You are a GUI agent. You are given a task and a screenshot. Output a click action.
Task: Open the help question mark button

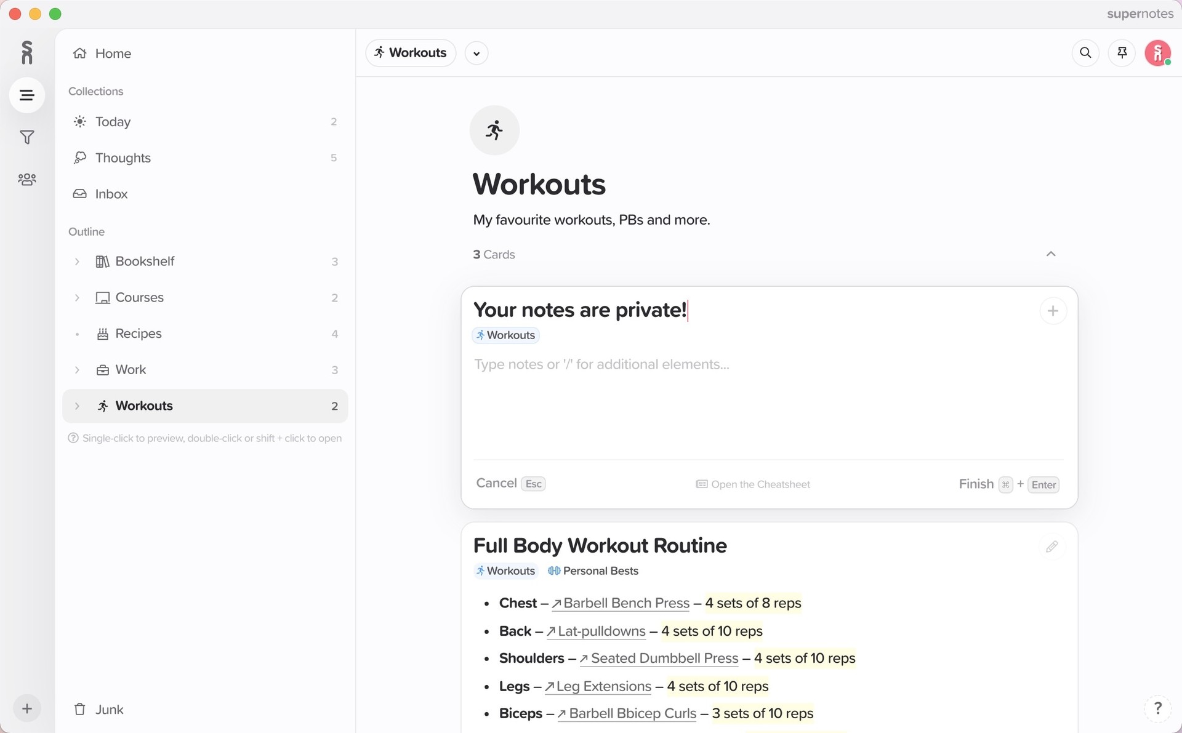pos(1157,708)
